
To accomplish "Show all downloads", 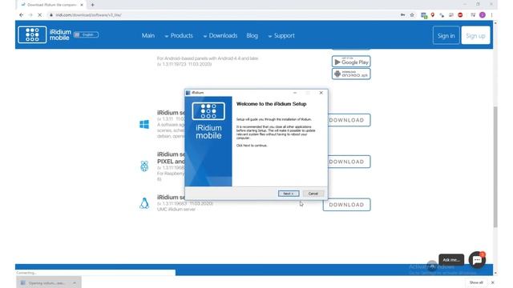I will coord(476,282).
